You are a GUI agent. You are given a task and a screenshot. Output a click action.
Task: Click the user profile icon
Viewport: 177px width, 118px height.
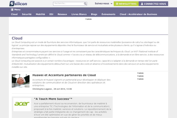[142, 4]
